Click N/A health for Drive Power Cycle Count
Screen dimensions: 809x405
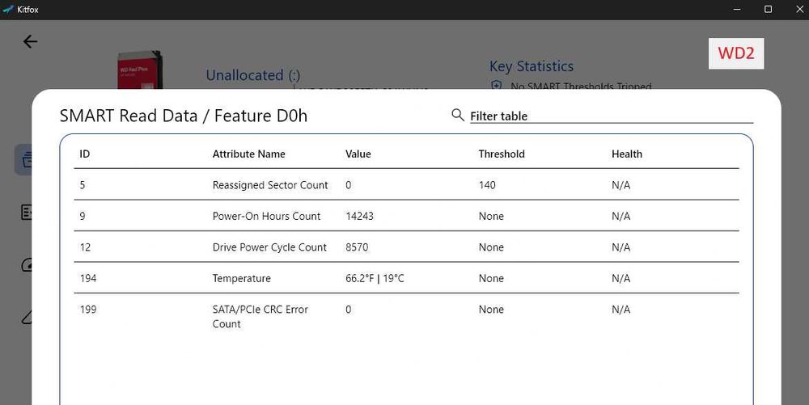[621, 247]
